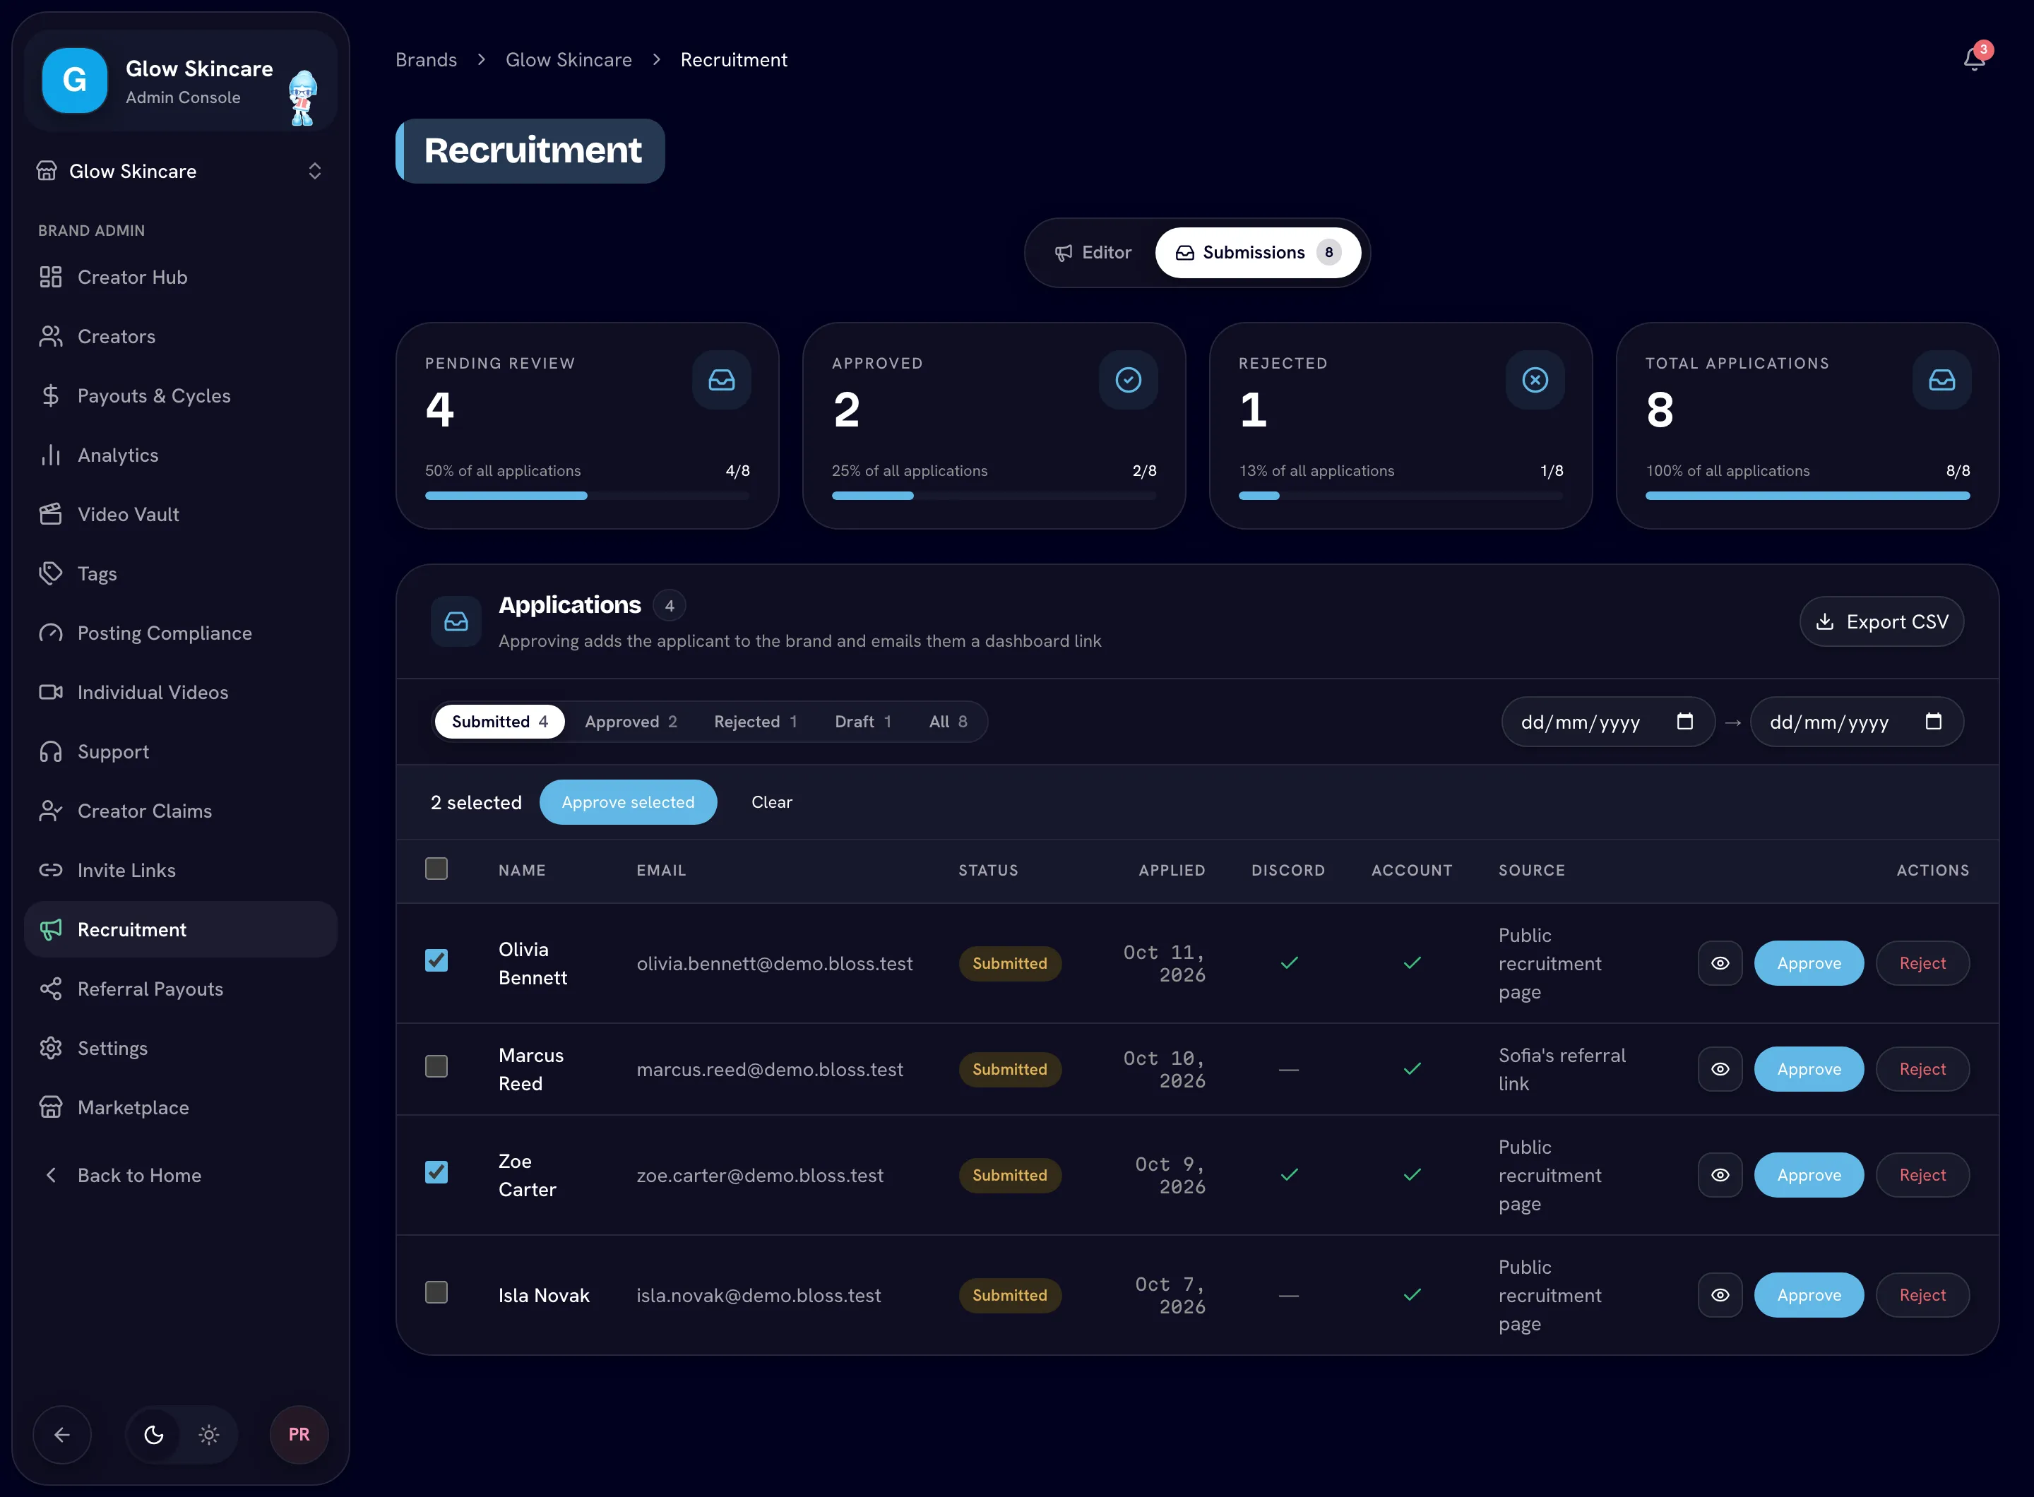Open the end date calendar picker
This screenshot has width=2034, height=1497.
pyautogui.click(x=1932, y=722)
